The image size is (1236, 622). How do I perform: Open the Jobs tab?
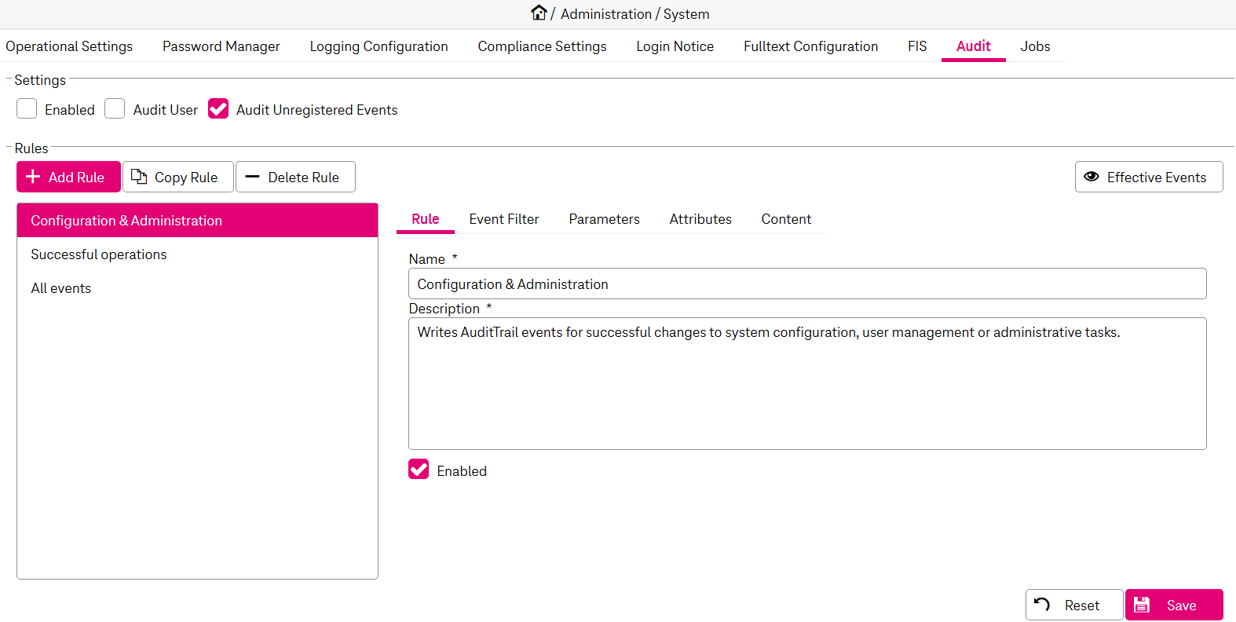(x=1034, y=46)
